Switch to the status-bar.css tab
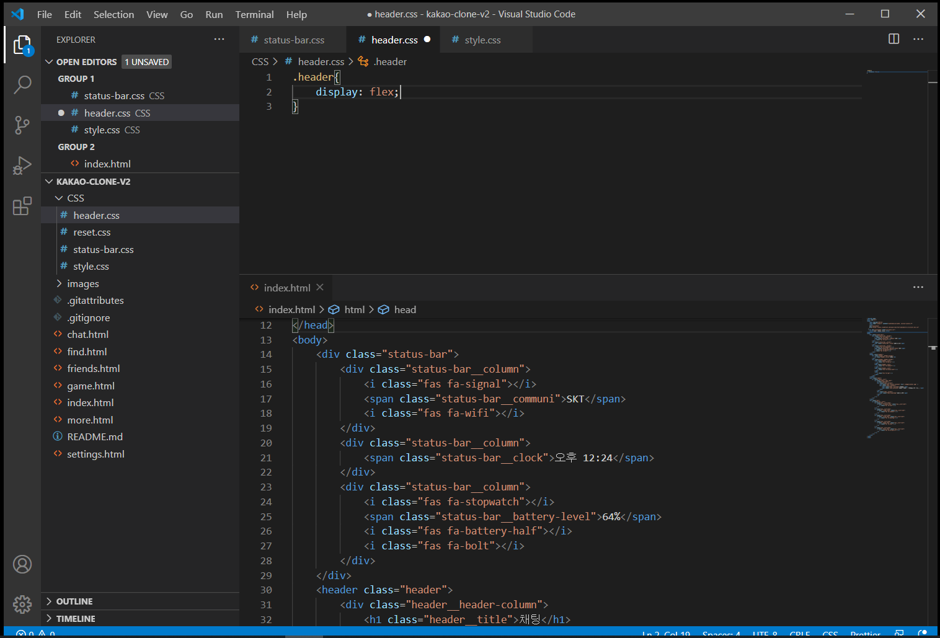The width and height of the screenshot is (940, 638). coord(293,40)
